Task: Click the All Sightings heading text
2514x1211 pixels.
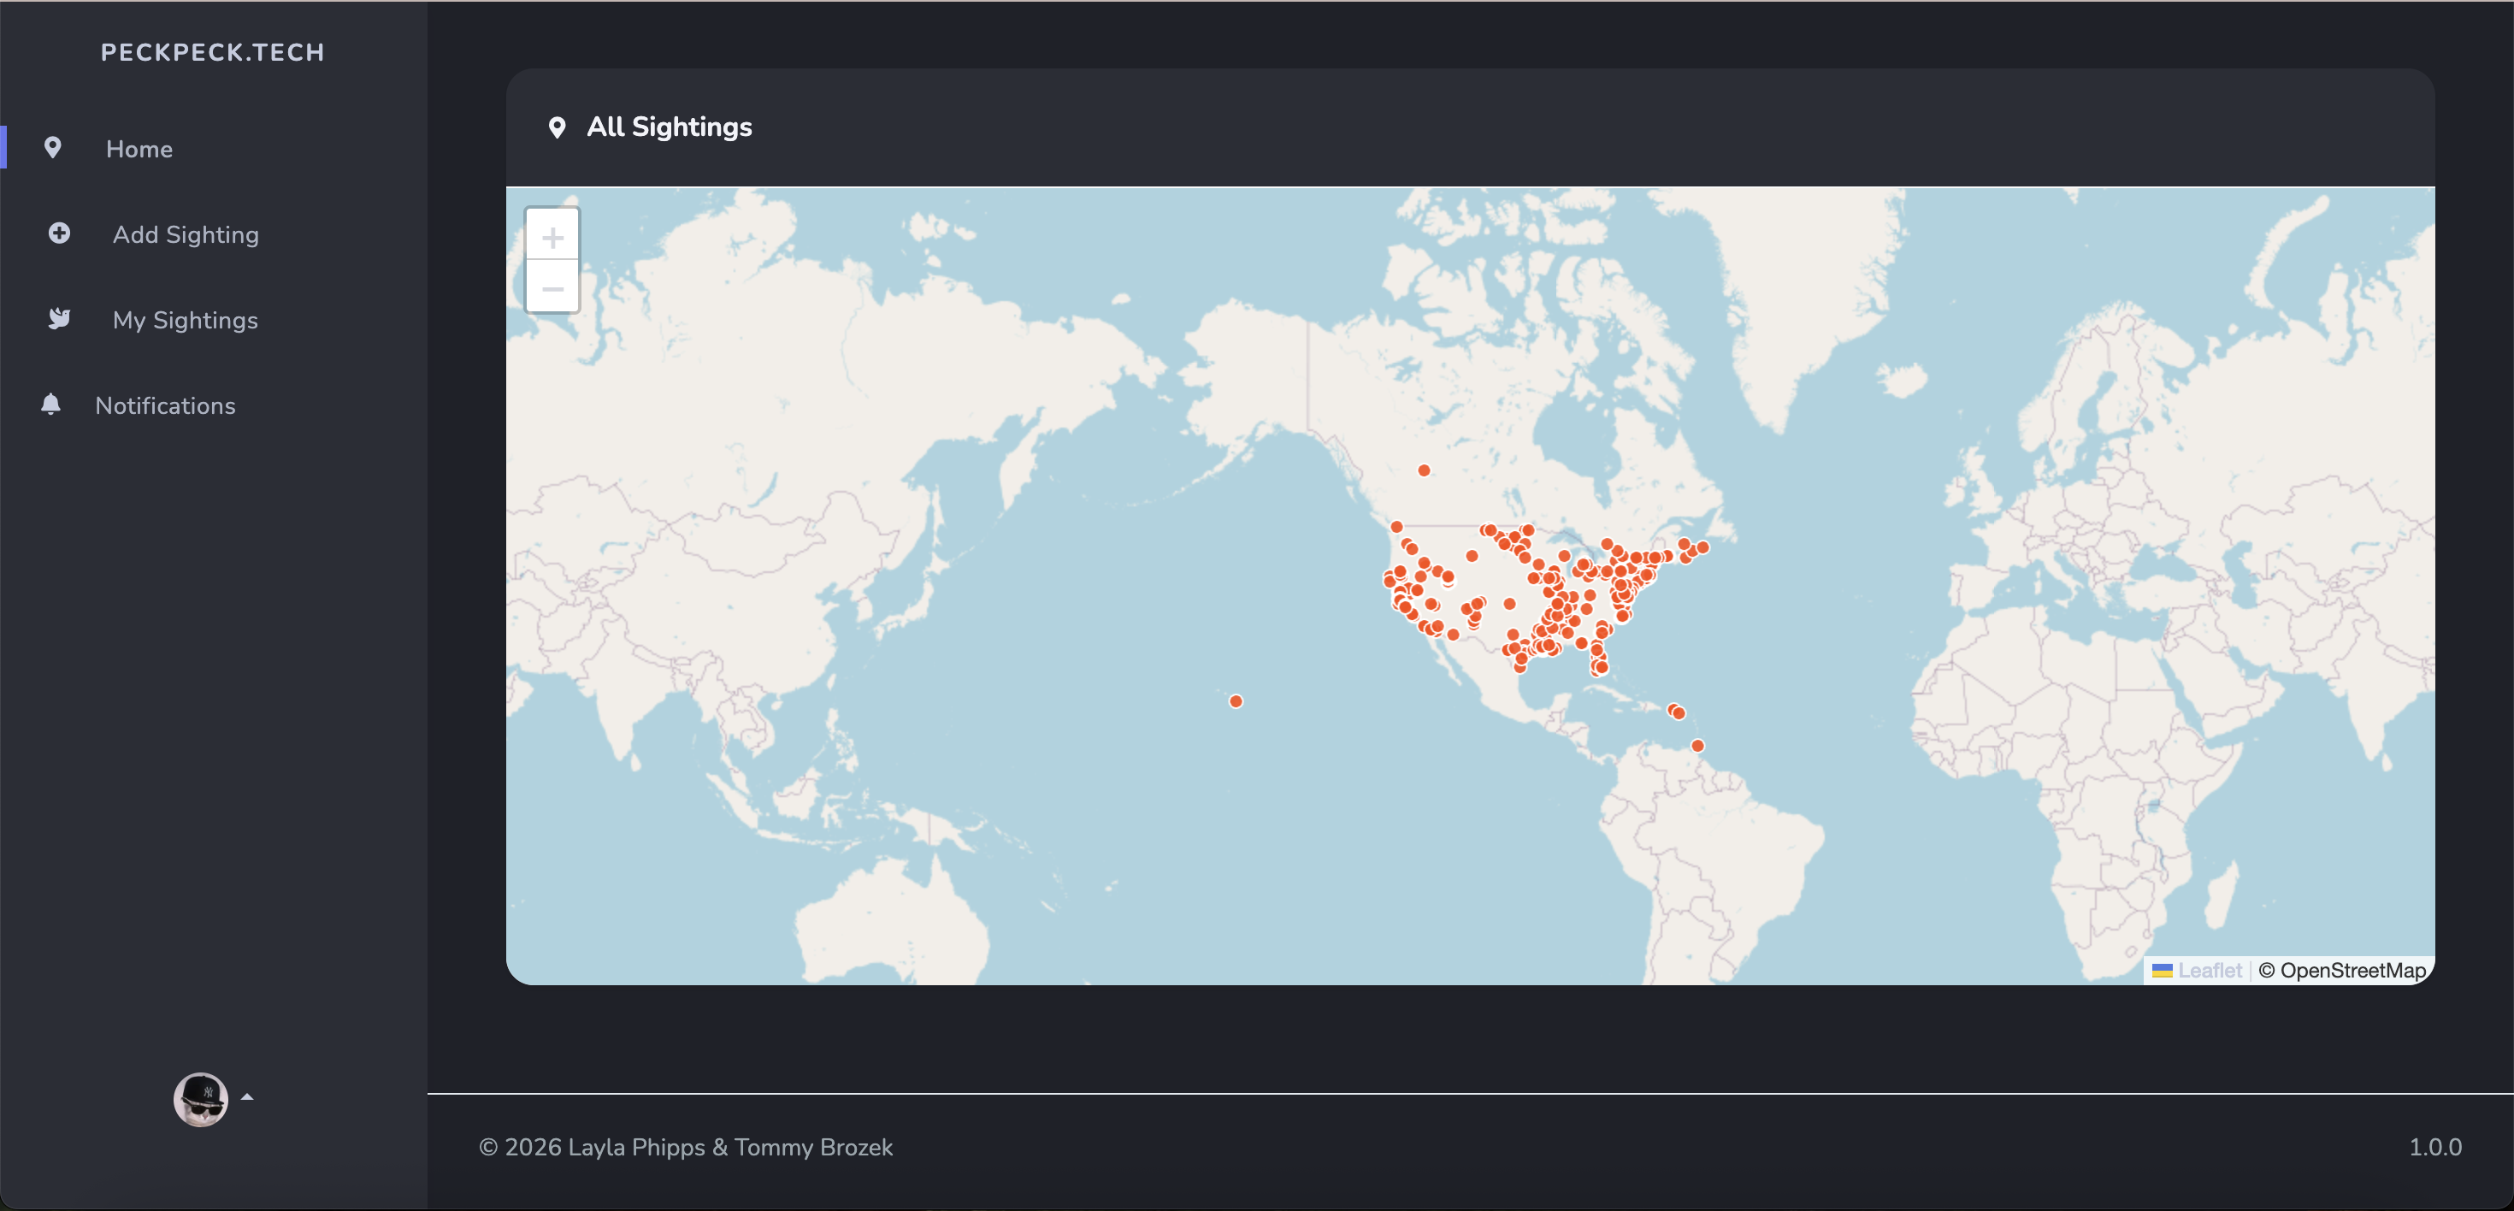Action: click(669, 127)
